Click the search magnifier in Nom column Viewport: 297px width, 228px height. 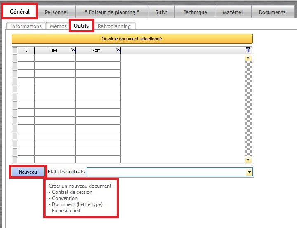[118, 50]
